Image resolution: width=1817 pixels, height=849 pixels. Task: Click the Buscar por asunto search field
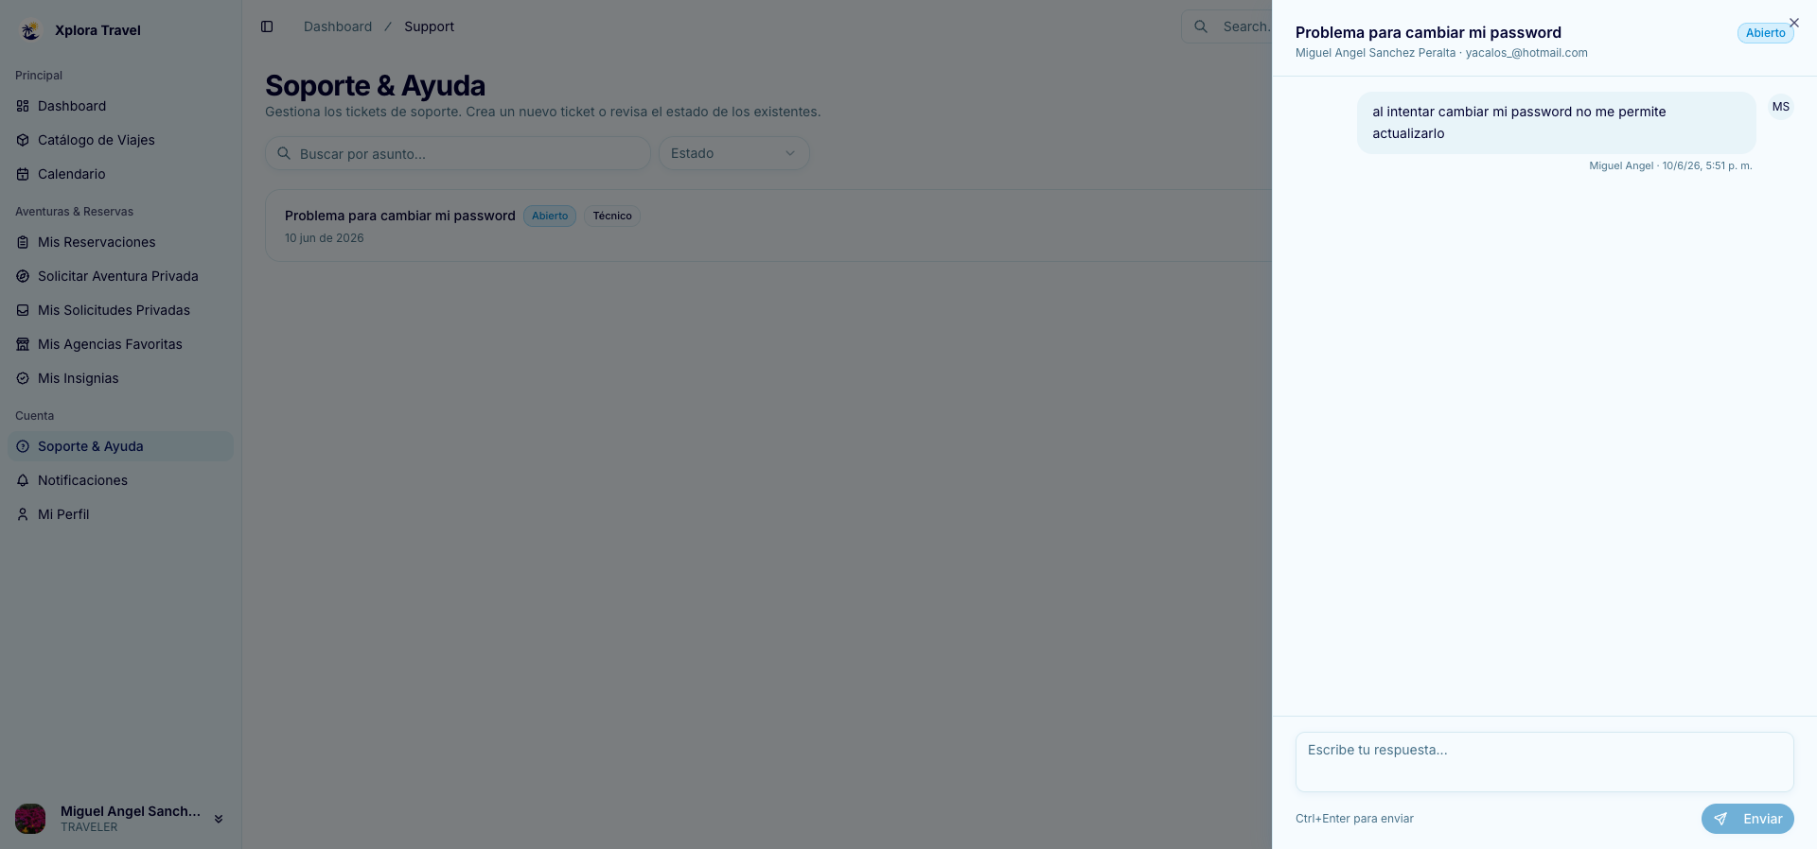(457, 153)
